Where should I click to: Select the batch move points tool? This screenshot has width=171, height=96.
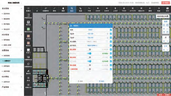[x=28, y=58]
